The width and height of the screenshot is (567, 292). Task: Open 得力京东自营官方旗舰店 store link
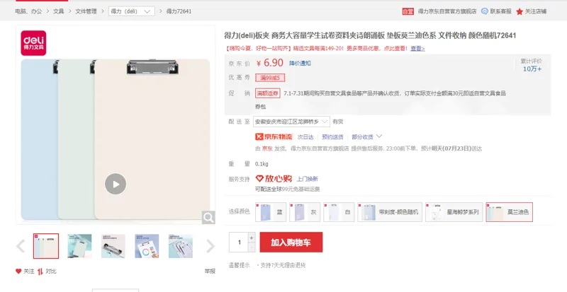(447, 11)
